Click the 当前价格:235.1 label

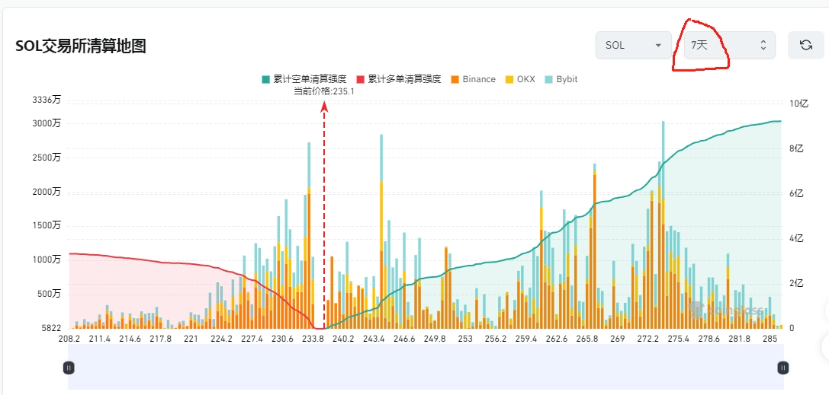324,91
